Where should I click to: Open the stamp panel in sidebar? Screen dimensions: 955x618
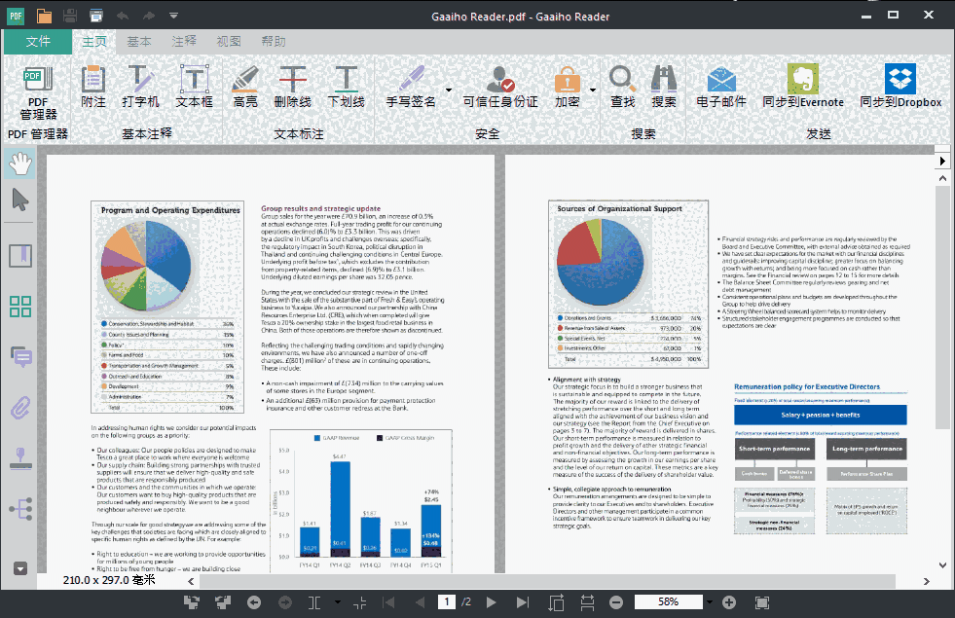pos(20,458)
